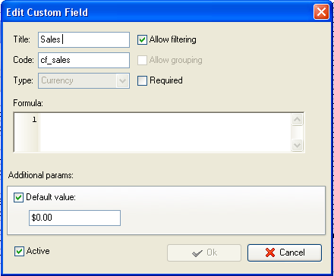Close the dialog with the red X
The image size is (334, 276).
pyautogui.click(x=321, y=12)
